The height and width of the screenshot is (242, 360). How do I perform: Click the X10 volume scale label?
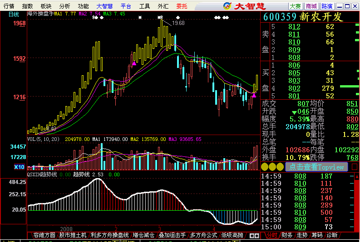pos(19,167)
